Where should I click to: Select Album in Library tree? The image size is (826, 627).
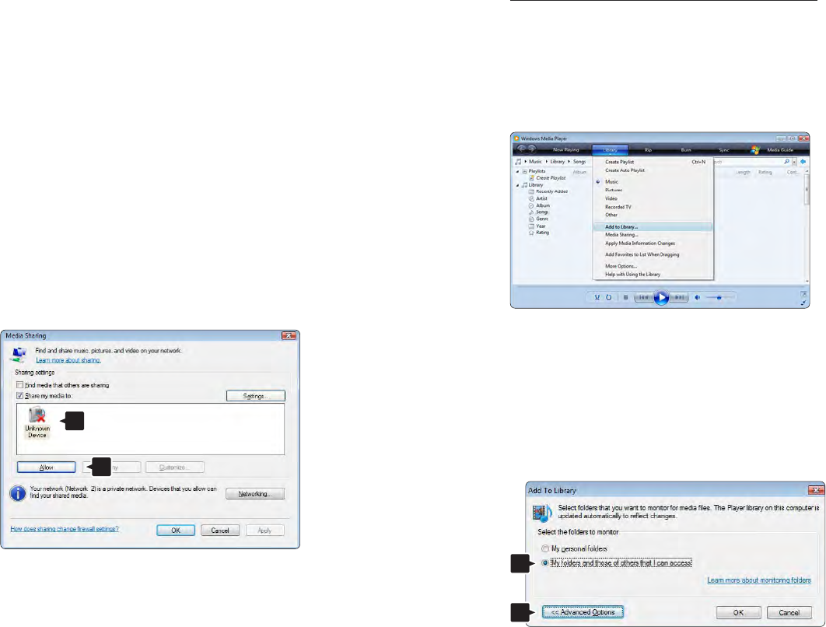(543, 205)
